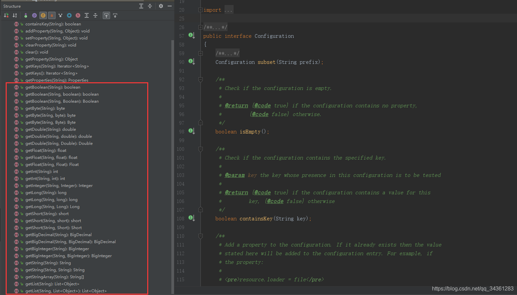Click the method icon beside getBoolean(String): boolean
The image size is (517, 295).
click(16, 87)
